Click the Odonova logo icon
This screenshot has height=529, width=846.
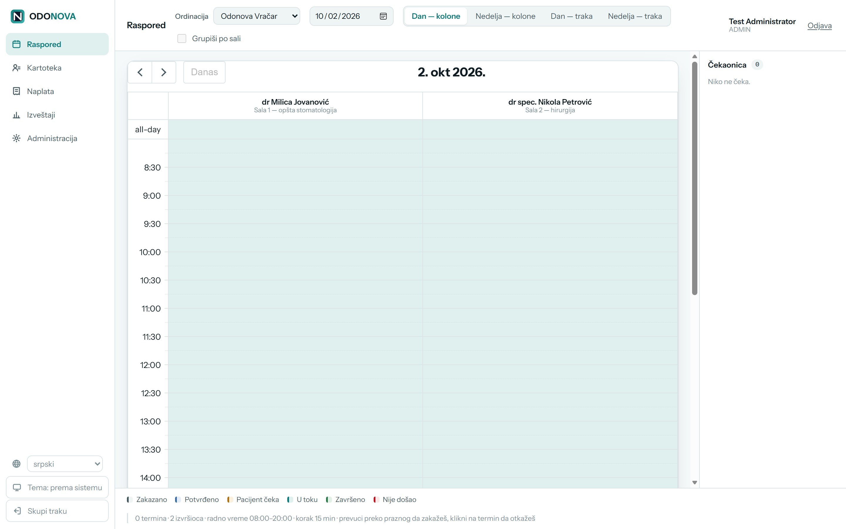pos(18,16)
